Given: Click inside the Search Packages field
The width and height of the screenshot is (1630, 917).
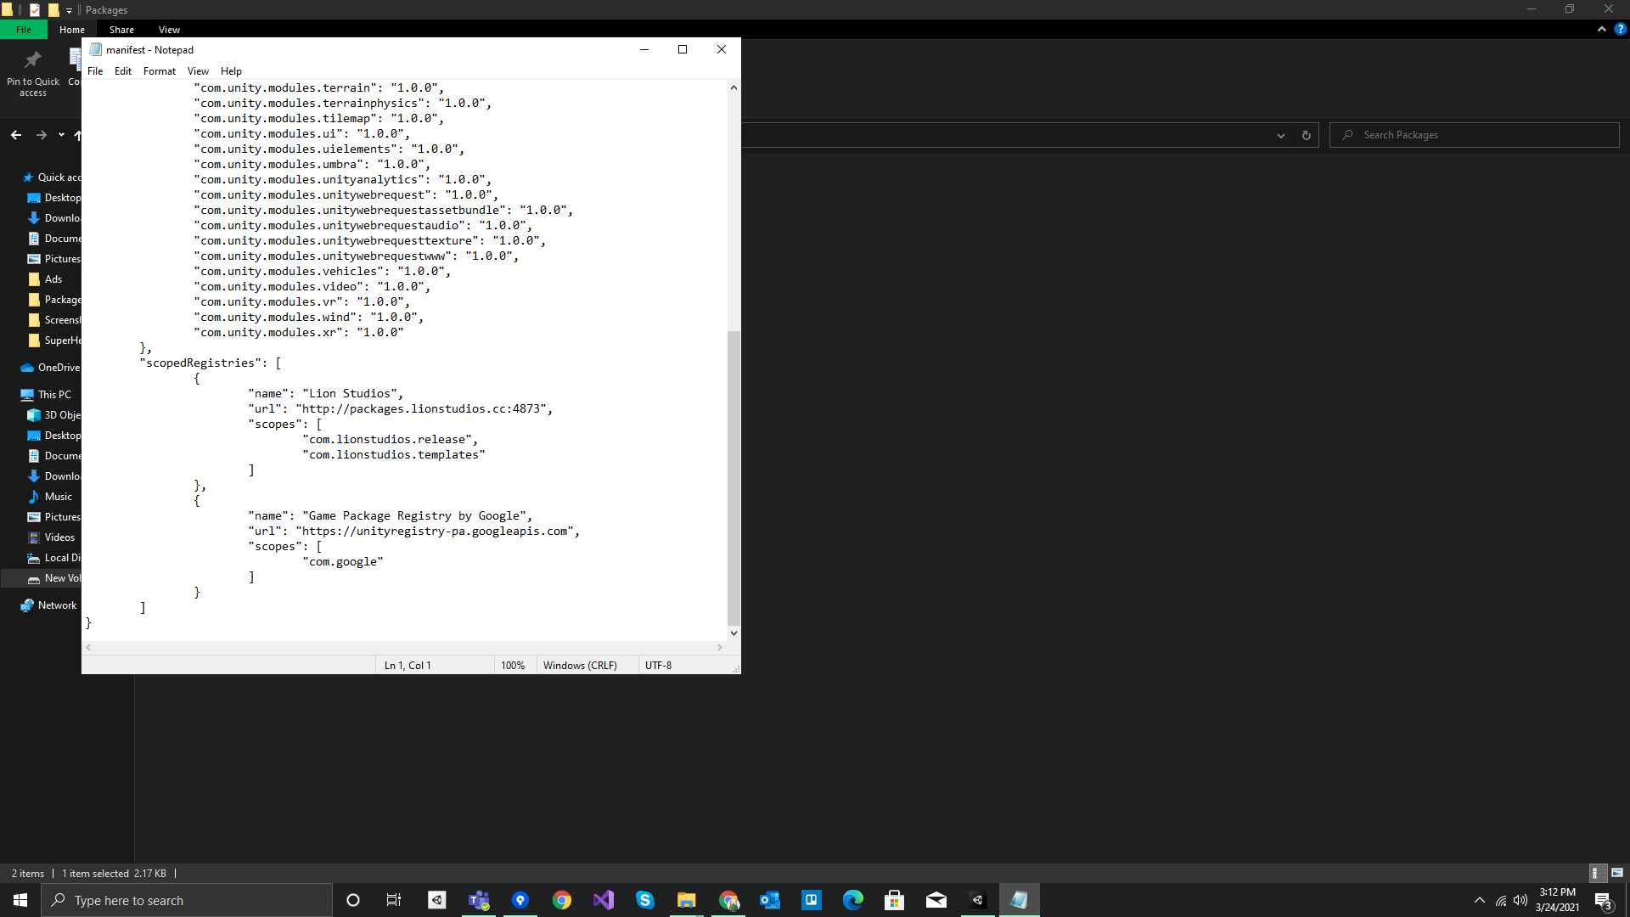Looking at the screenshot, I should tap(1475, 135).
